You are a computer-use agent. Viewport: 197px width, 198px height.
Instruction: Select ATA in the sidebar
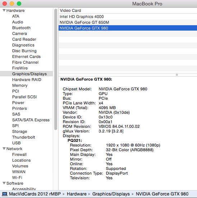[x=16, y=16]
